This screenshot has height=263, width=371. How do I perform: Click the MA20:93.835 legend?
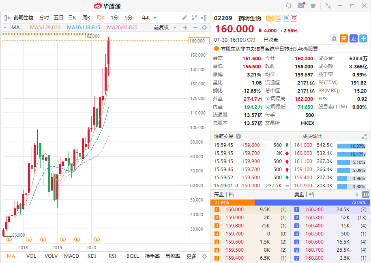122,28
